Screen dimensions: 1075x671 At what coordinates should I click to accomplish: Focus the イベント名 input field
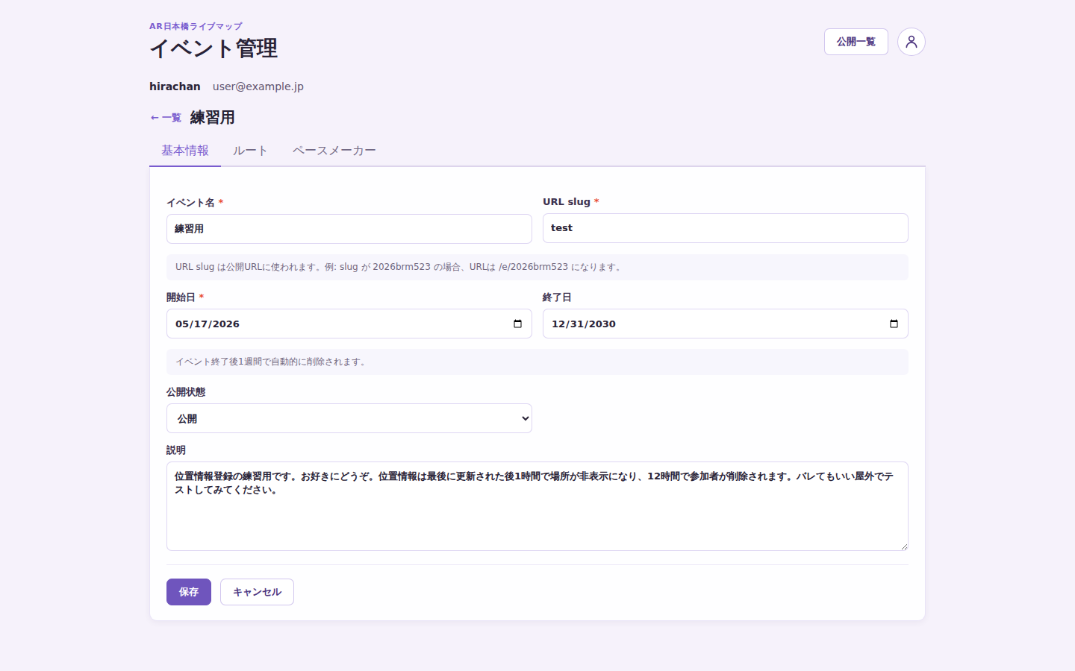(349, 229)
